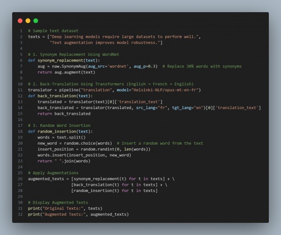
Task: Click the comment '# Sample text dataset'
Action: pyautogui.click(x=53, y=31)
